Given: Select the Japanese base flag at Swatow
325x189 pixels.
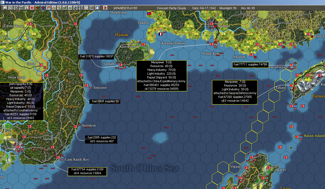Looking at the screenshot, I should 252,55.
